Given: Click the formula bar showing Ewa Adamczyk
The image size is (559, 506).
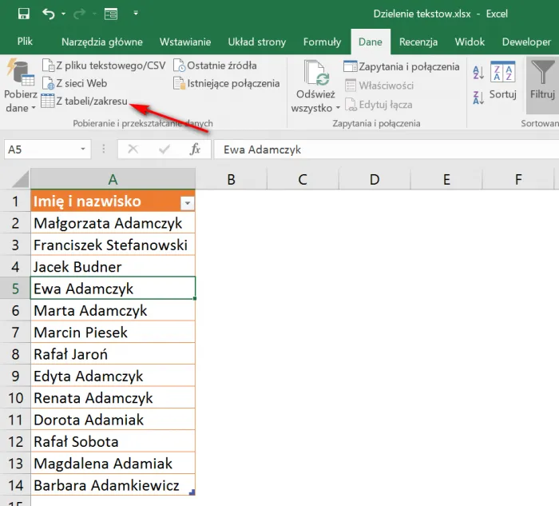Looking at the screenshot, I should 383,149.
